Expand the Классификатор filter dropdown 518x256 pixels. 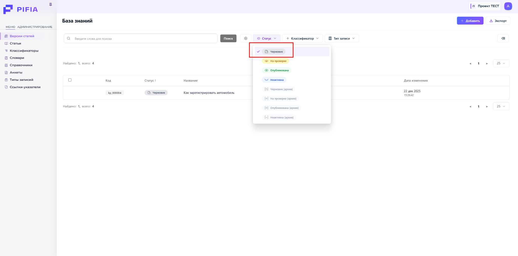click(x=302, y=38)
